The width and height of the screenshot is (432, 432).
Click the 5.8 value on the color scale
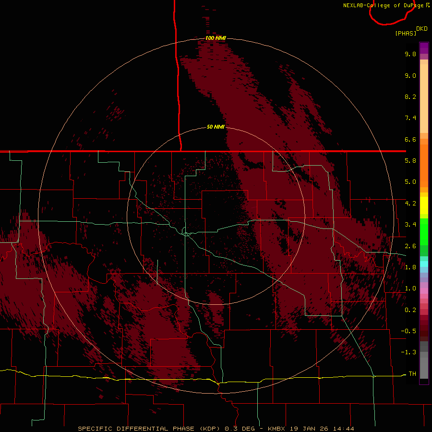point(410,161)
